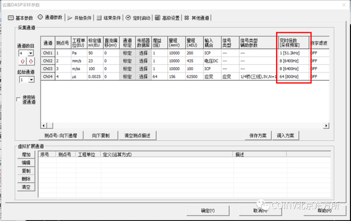The height and width of the screenshot is (221, 351).
Task: Click the red down arrow under 通道数目
Action: (30, 61)
